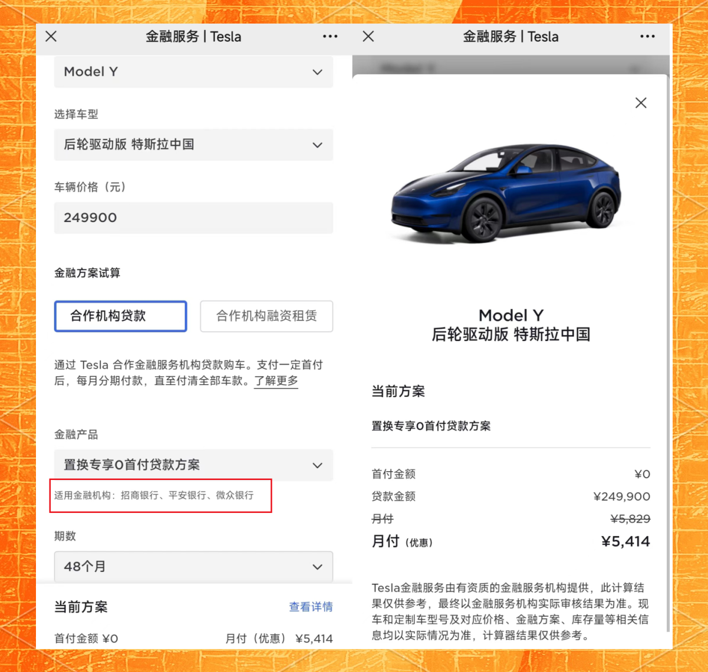708x672 pixels.
Task: Close the left Tesla finance page with X
Action: click(x=51, y=37)
